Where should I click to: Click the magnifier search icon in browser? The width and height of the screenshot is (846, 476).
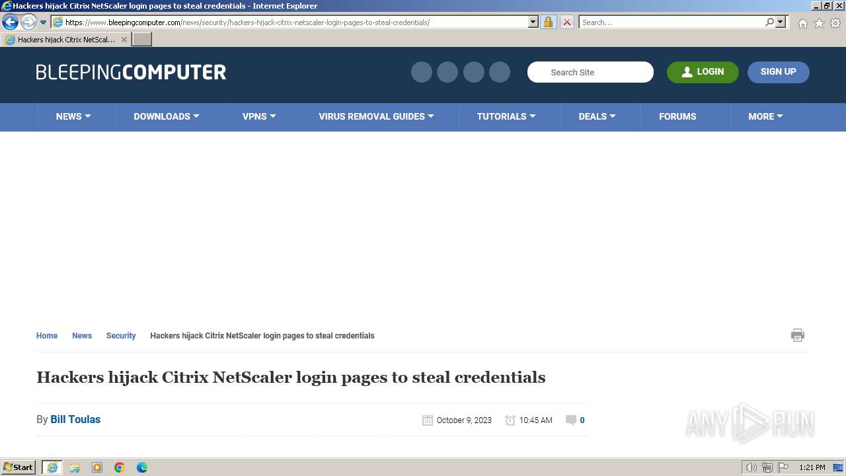pyautogui.click(x=769, y=22)
